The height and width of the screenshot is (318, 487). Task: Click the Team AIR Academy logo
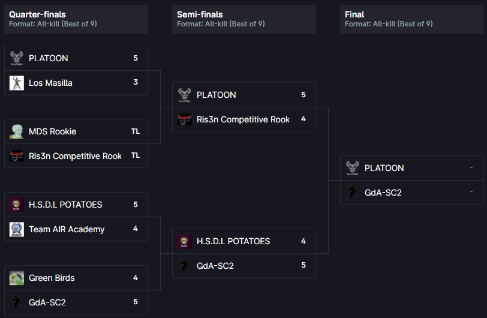(17, 229)
